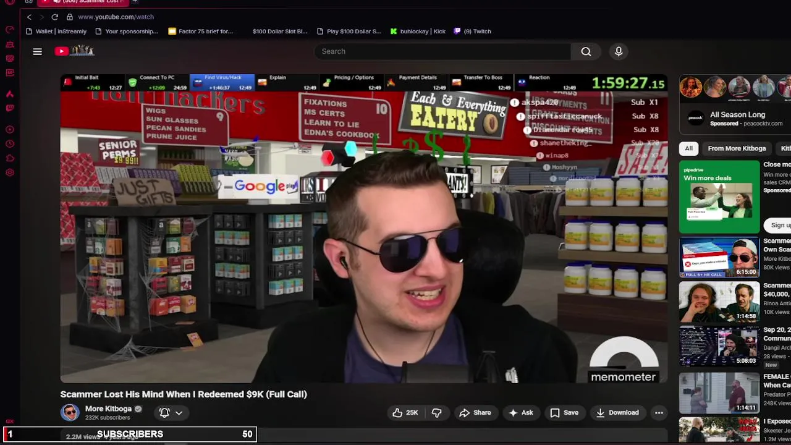791x445 pixels.
Task: Dislike the video
Action: click(436, 412)
